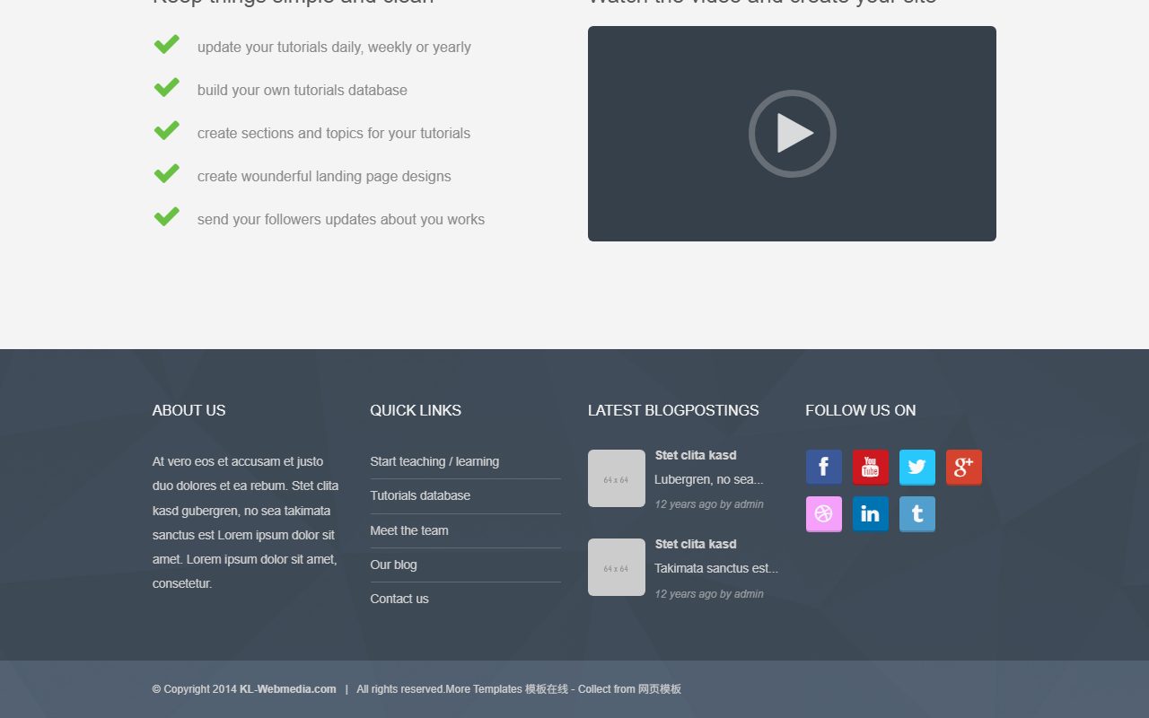Go to Tutorials database link
The image size is (1149, 718).
(x=420, y=495)
